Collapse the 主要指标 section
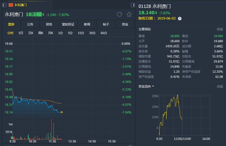 (220, 29)
